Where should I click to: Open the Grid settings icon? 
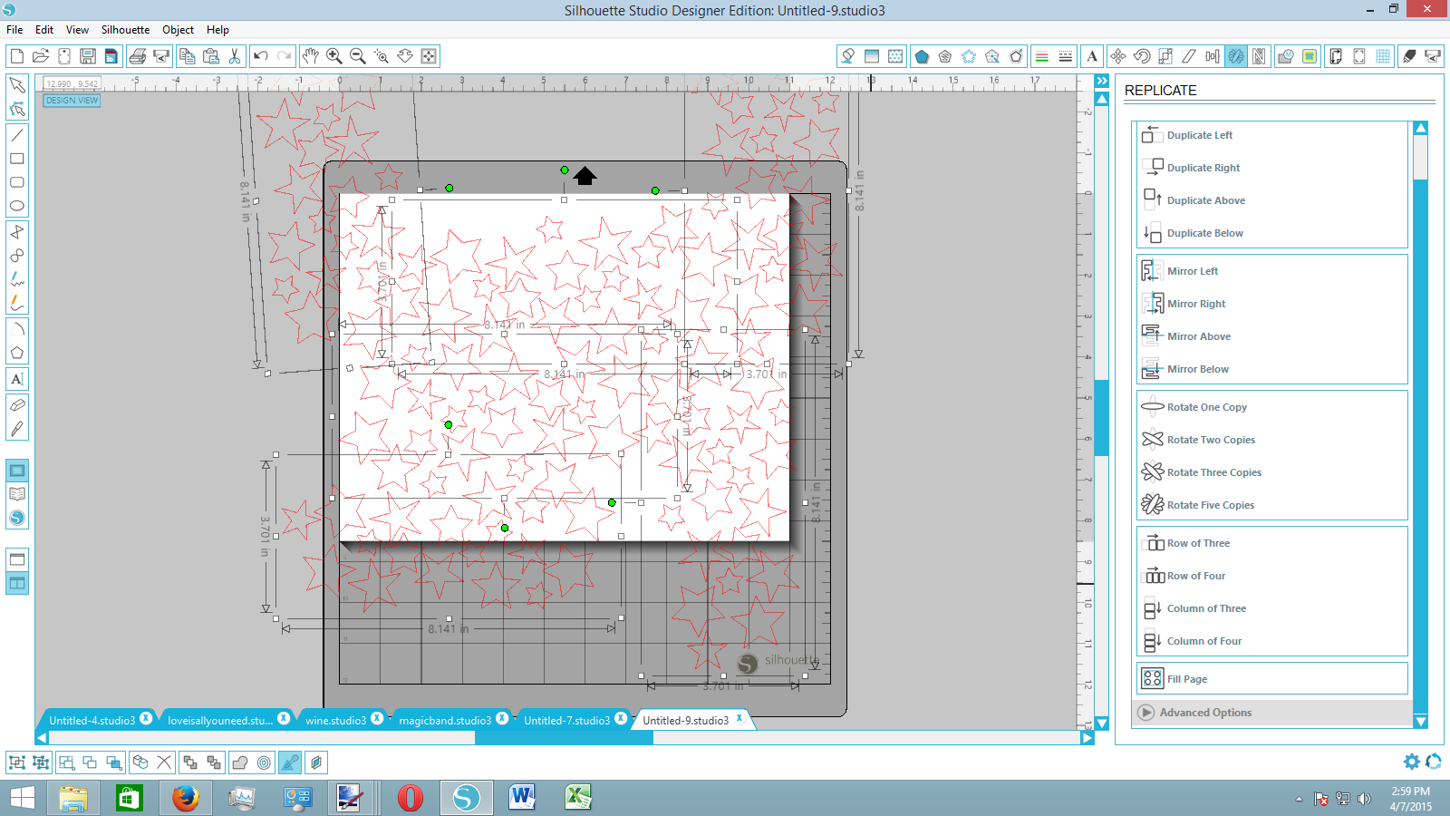click(1383, 56)
